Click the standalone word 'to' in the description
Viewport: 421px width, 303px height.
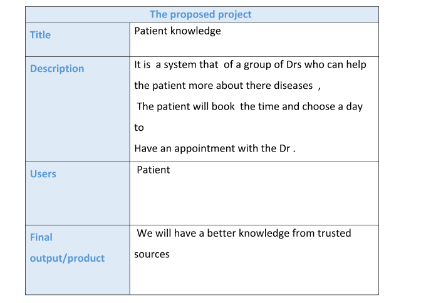(x=139, y=128)
